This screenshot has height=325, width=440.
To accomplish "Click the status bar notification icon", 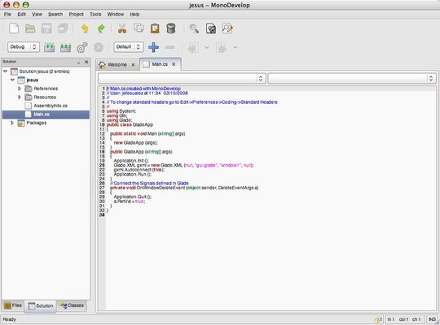I will coord(378,319).
